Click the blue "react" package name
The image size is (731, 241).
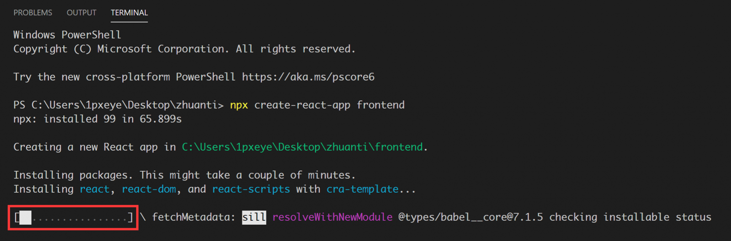pyautogui.click(x=94, y=189)
